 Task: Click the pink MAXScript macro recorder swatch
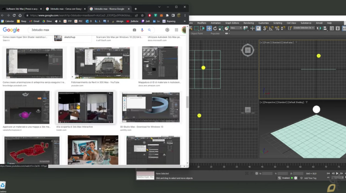(x=145, y=173)
